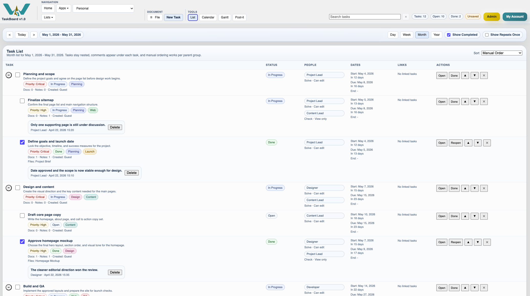Open the File document menu
Viewport: 530px width, 296px height.
(155, 17)
